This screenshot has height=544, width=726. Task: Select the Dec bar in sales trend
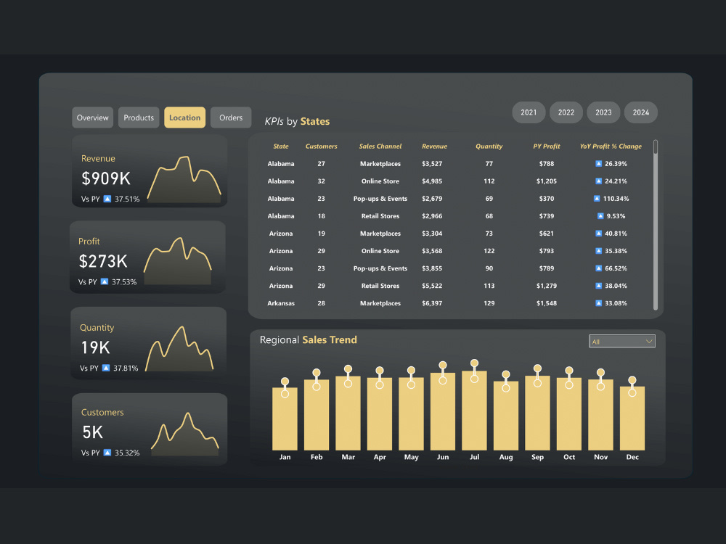tap(632, 419)
